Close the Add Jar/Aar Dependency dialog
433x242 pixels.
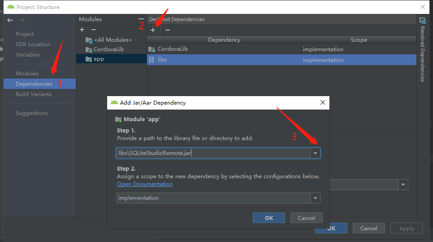coord(323,103)
